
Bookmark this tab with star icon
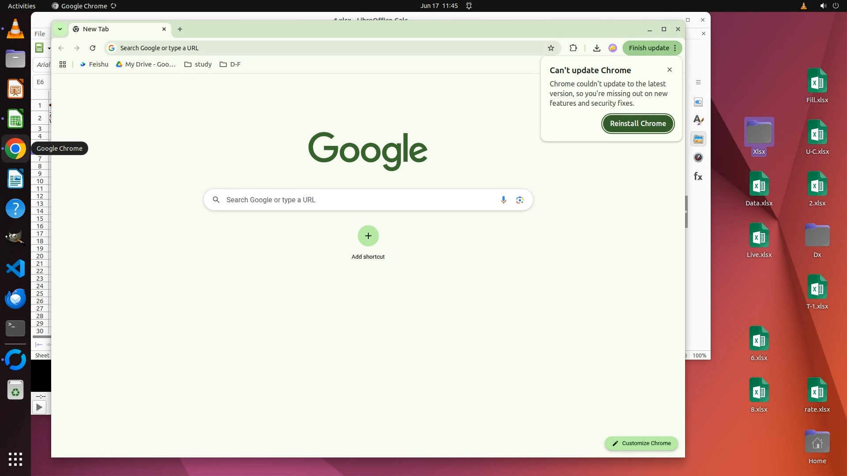551,48
